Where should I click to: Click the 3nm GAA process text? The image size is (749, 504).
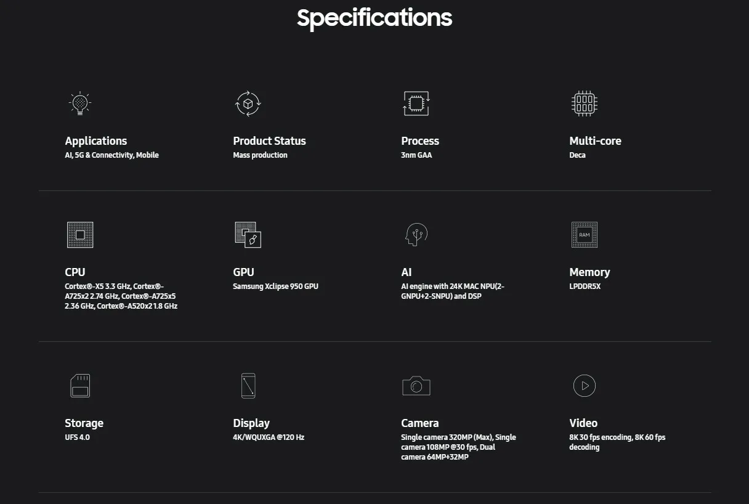coord(416,155)
